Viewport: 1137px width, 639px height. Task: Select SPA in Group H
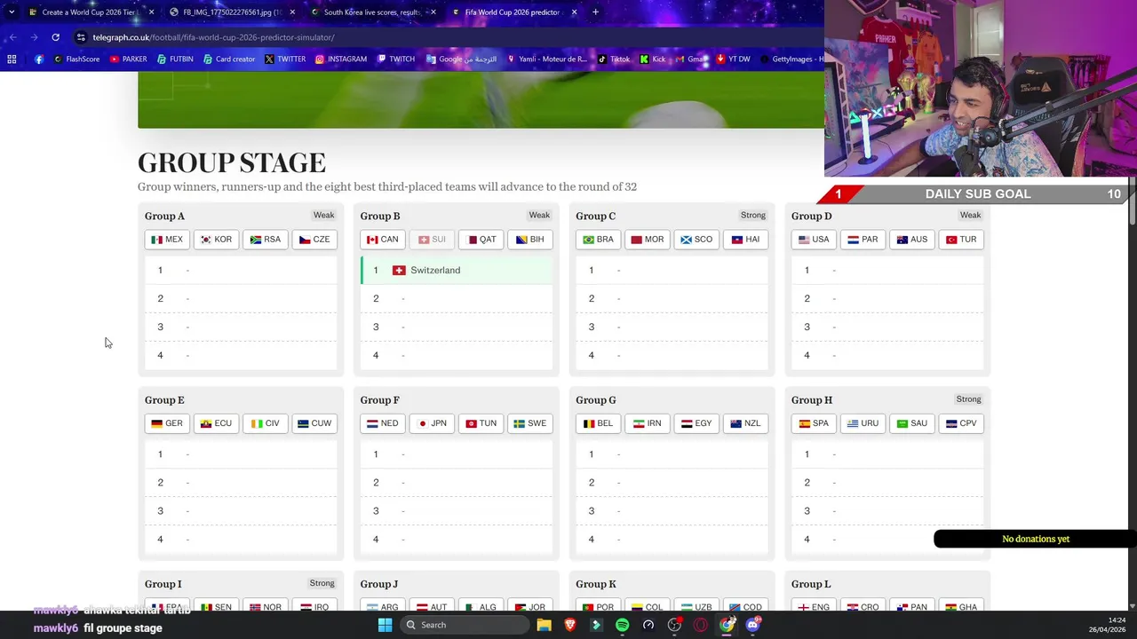[814, 423]
